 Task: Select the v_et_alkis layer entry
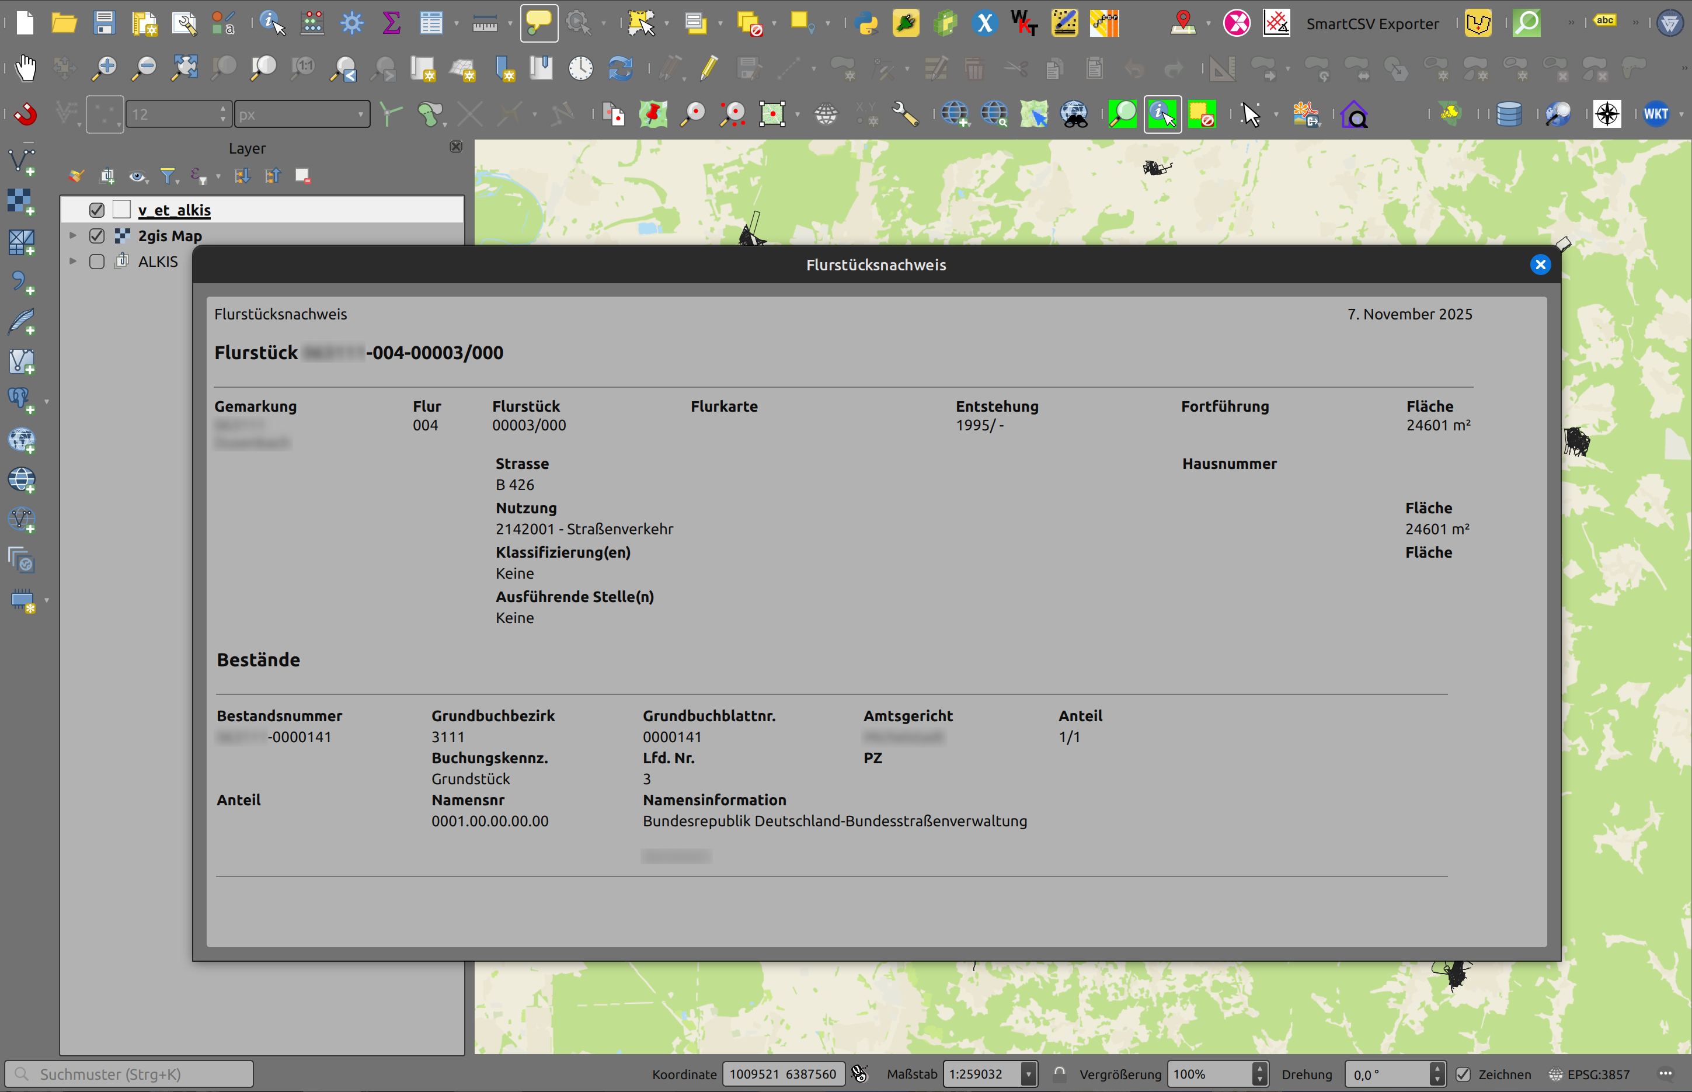point(175,210)
